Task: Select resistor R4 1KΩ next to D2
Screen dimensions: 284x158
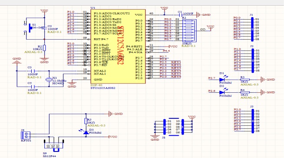Action: [245, 92]
